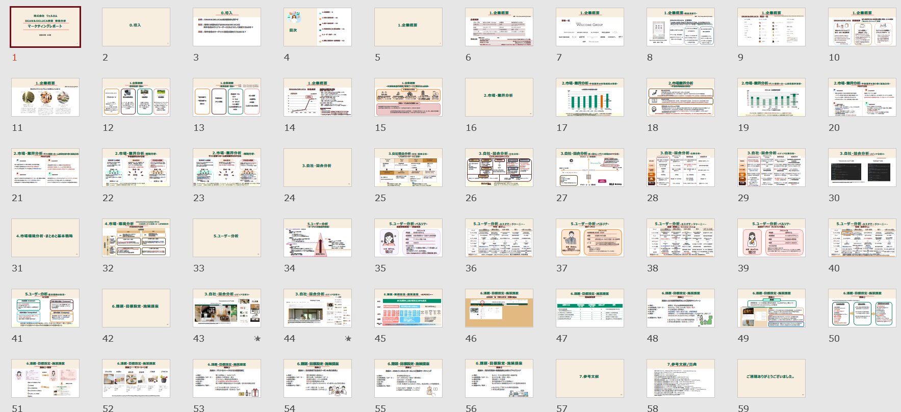Select slide 38 thumbnail
The image size is (901, 412).
coord(681,238)
